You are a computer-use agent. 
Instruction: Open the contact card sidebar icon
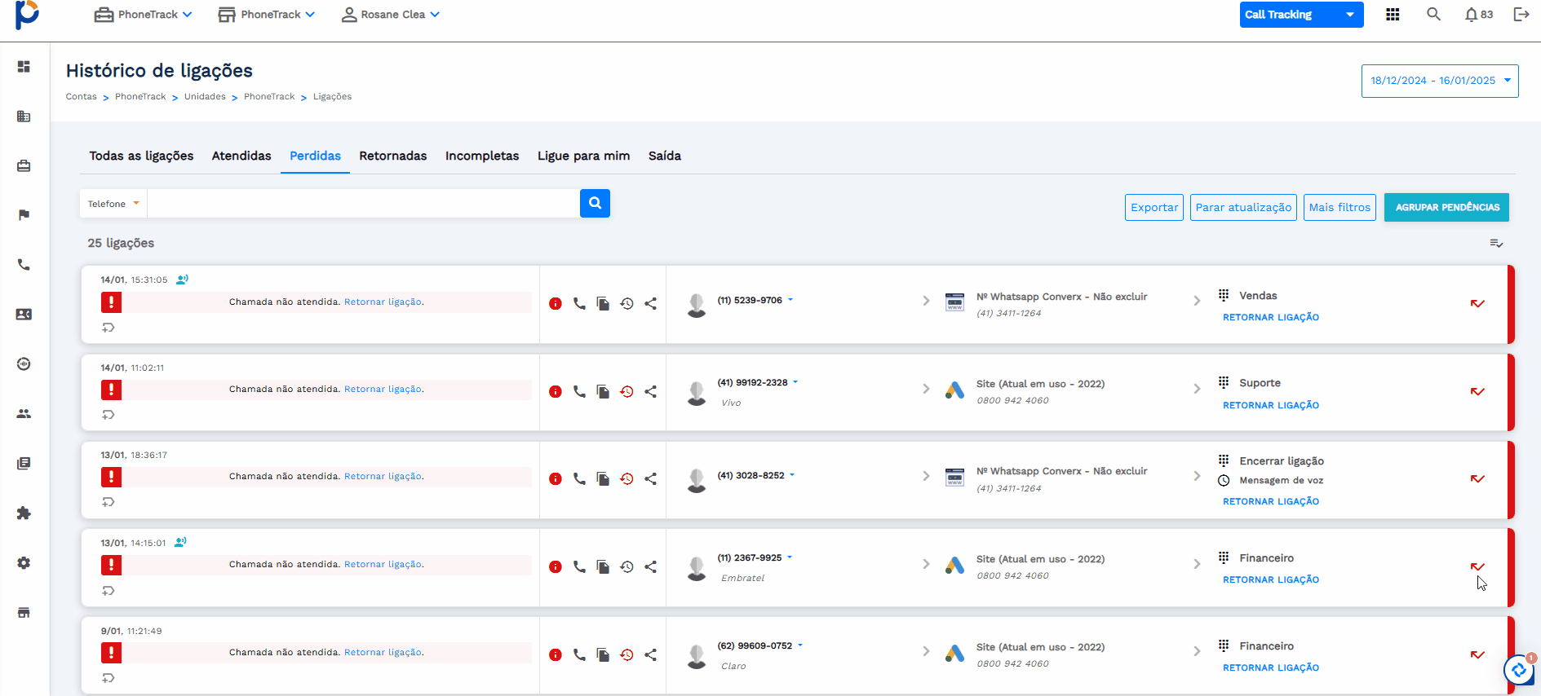[24, 315]
